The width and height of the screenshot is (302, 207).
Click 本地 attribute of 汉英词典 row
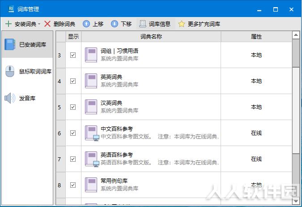click(x=256, y=107)
